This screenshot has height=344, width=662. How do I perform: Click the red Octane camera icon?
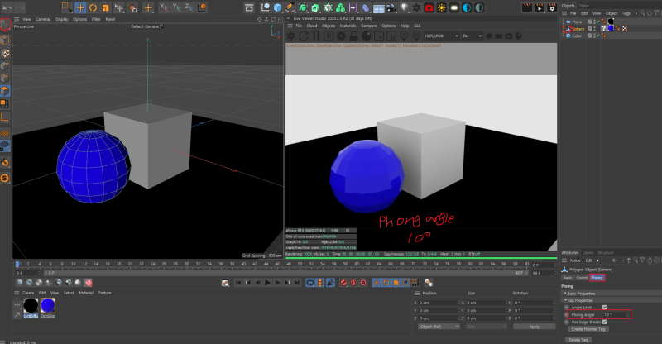coord(429,7)
